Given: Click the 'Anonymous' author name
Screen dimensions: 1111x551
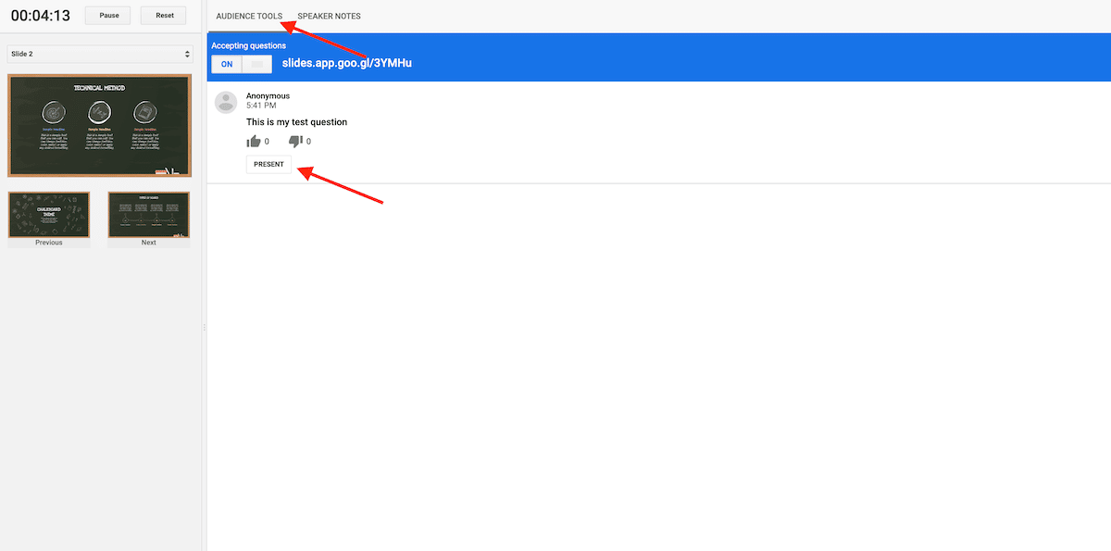Looking at the screenshot, I should click(x=268, y=95).
